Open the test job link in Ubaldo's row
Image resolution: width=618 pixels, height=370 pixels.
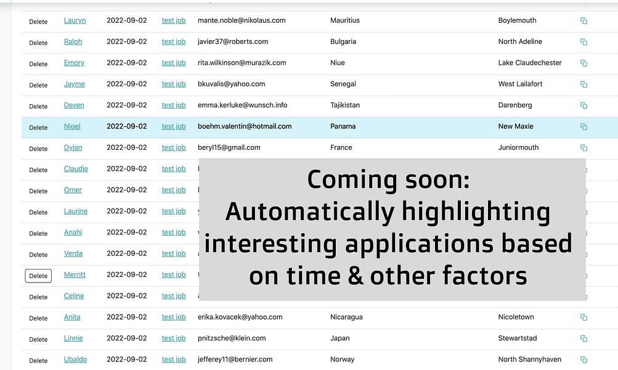click(174, 360)
